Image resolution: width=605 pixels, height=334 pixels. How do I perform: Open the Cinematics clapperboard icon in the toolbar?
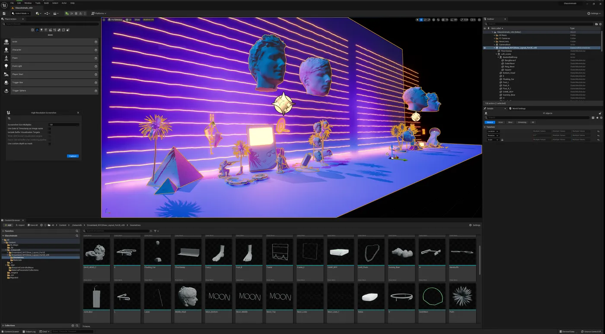pos(55,13)
